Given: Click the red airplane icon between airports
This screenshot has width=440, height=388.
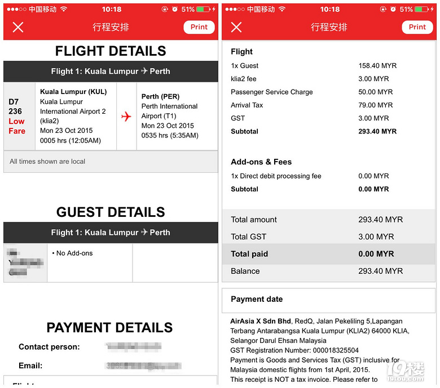Looking at the screenshot, I should pyautogui.click(x=126, y=116).
